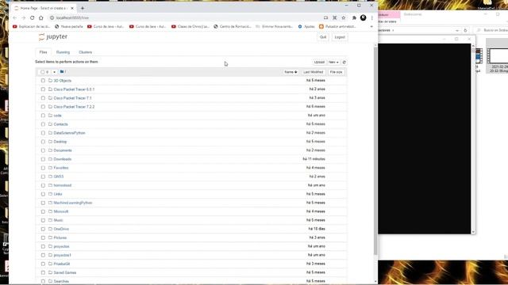Image resolution: width=508 pixels, height=285 pixels.
Task: Open the GNS3 folder
Action: tap(58, 177)
